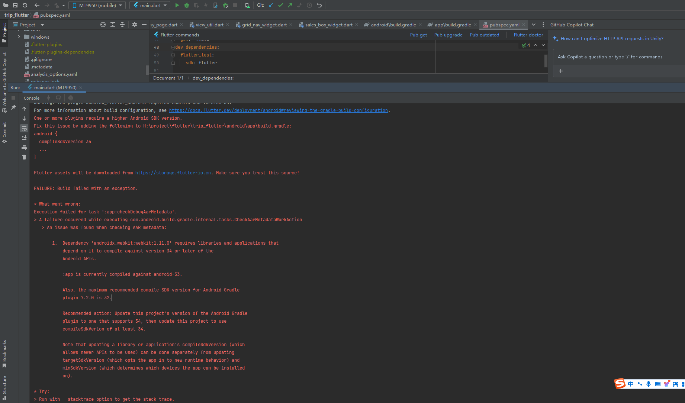Focus the Ask Copilot question field
Viewport: 685px width, 403px height.
pos(619,57)
